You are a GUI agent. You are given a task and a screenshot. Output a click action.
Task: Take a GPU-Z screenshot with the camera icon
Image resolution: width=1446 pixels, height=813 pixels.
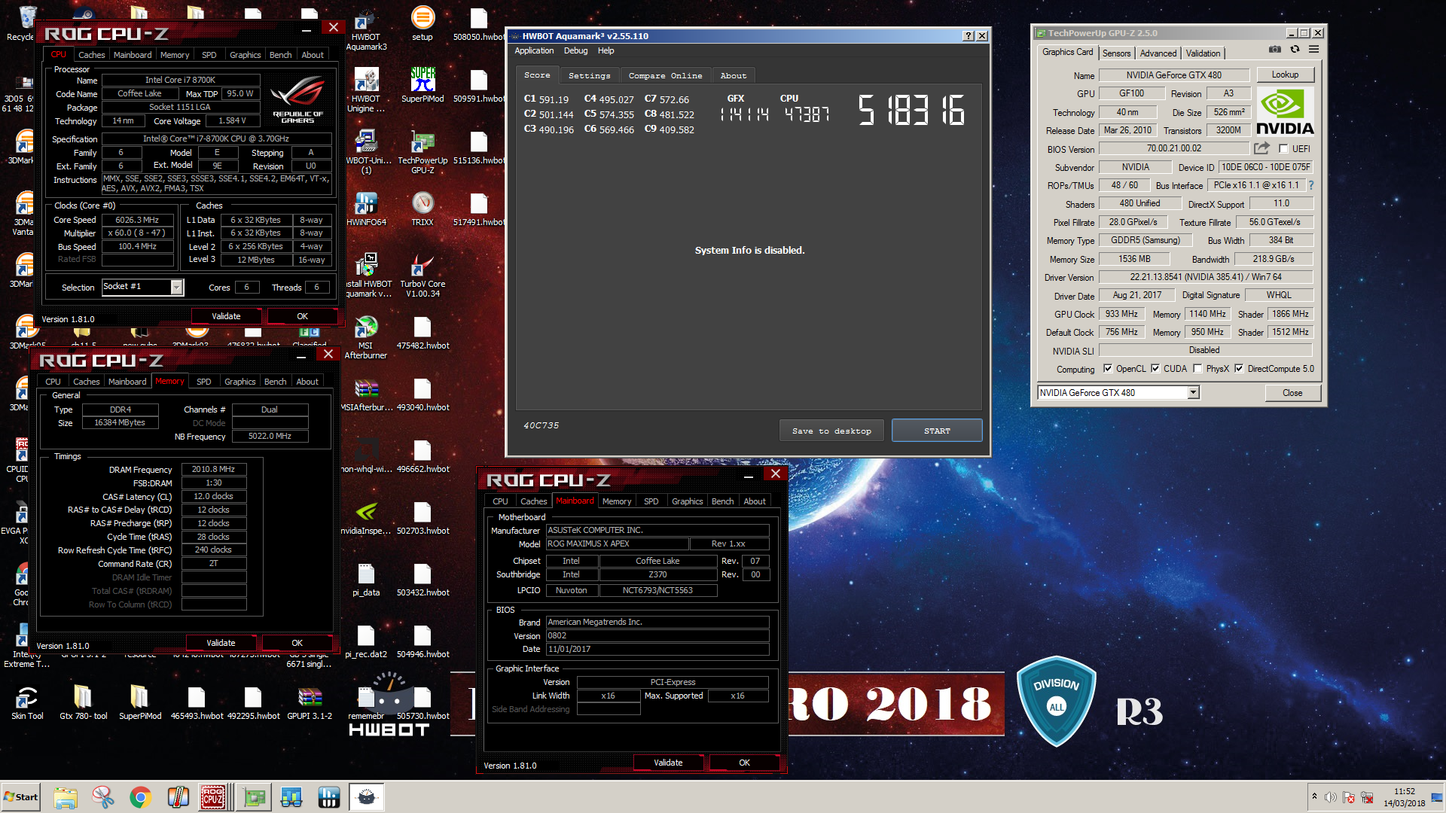1274,50
